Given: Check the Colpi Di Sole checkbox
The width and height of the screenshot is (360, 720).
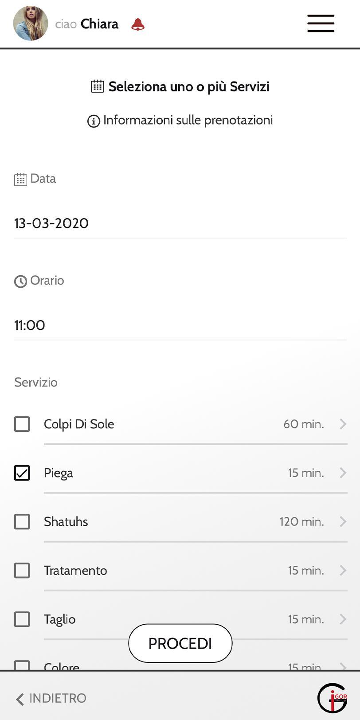Looking at the screenshot, I should (22, 424).
